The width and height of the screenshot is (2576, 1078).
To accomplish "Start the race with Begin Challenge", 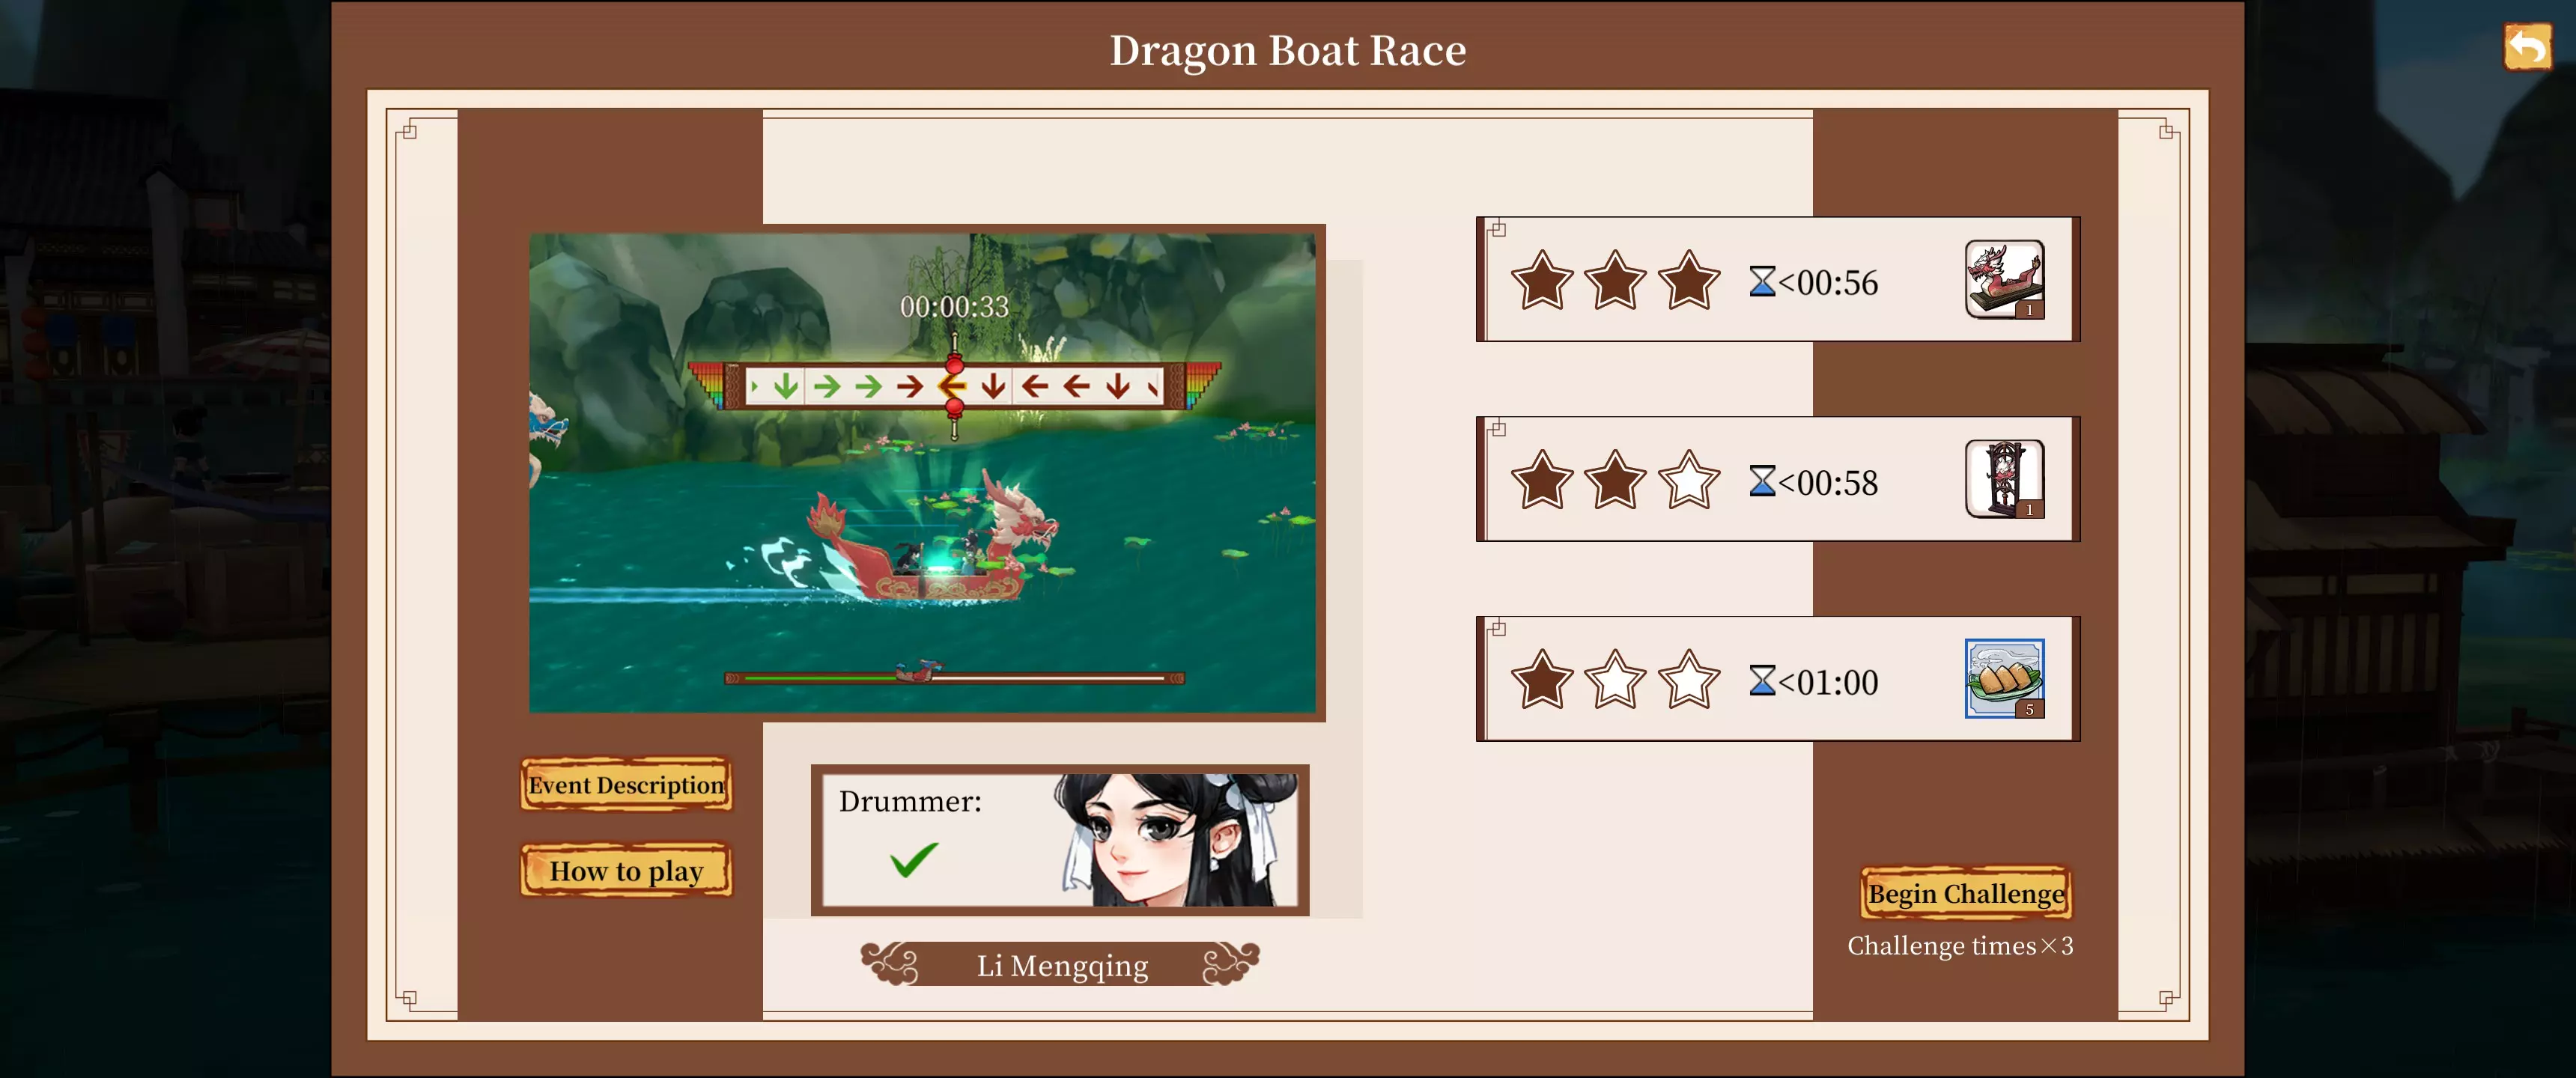I will (x=1966, y=893).
